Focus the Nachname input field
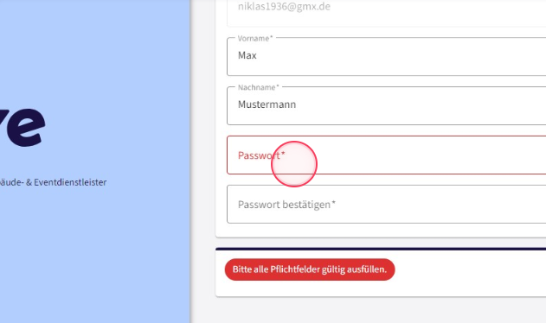The width and height of the screenshot is (546, 323). tap(387, 105)
